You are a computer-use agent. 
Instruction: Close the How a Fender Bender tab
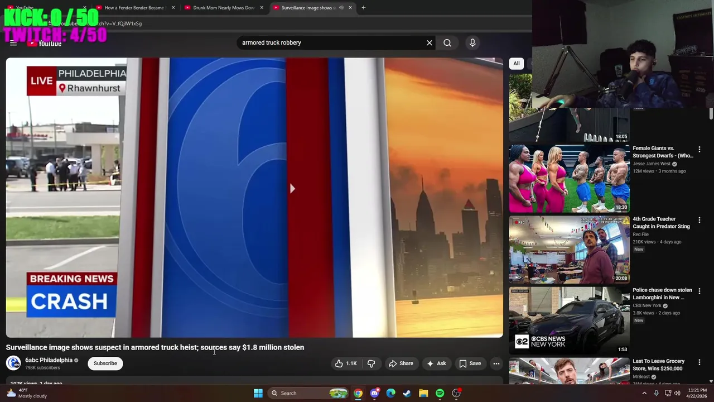173,8
